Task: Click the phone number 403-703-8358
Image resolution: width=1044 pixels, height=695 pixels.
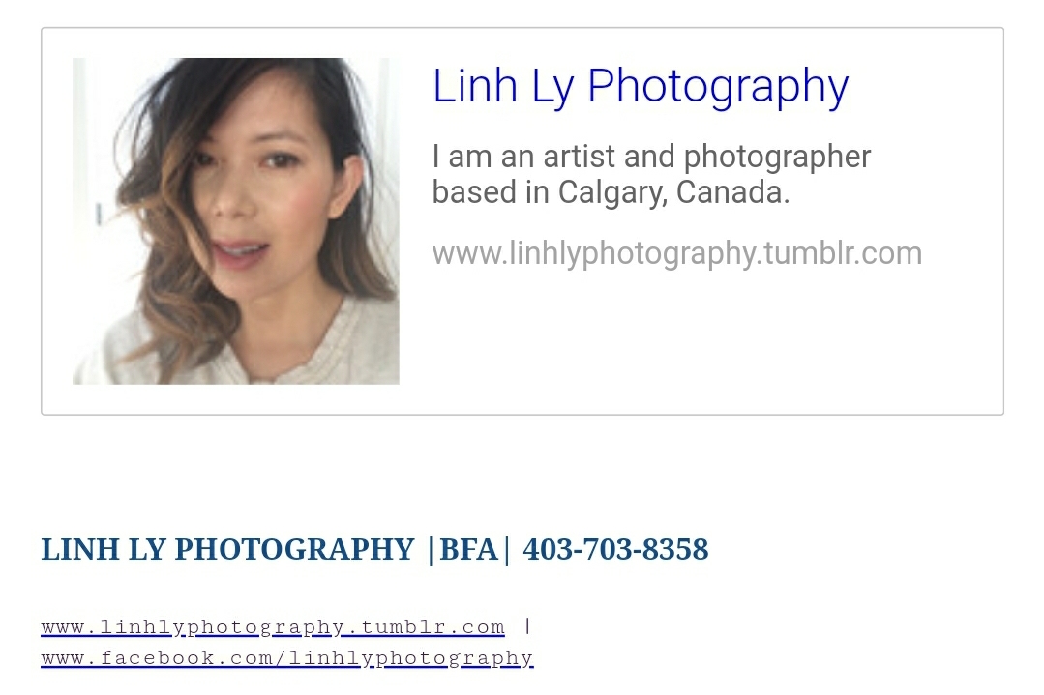Action: tap(616, 550)
